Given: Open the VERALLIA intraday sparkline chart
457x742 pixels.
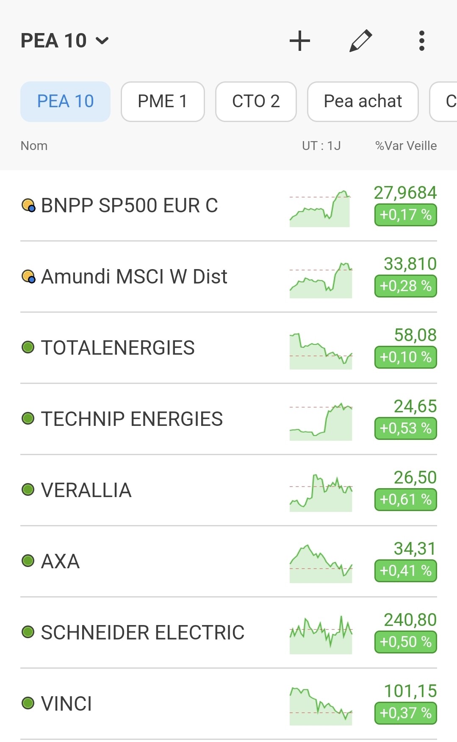Looking at the screenshot, I should (321, 492).
